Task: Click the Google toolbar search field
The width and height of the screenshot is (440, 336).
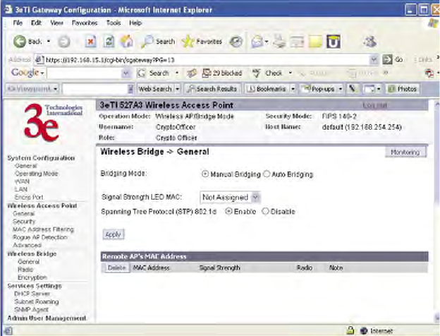Action: [x=85, y=73]
